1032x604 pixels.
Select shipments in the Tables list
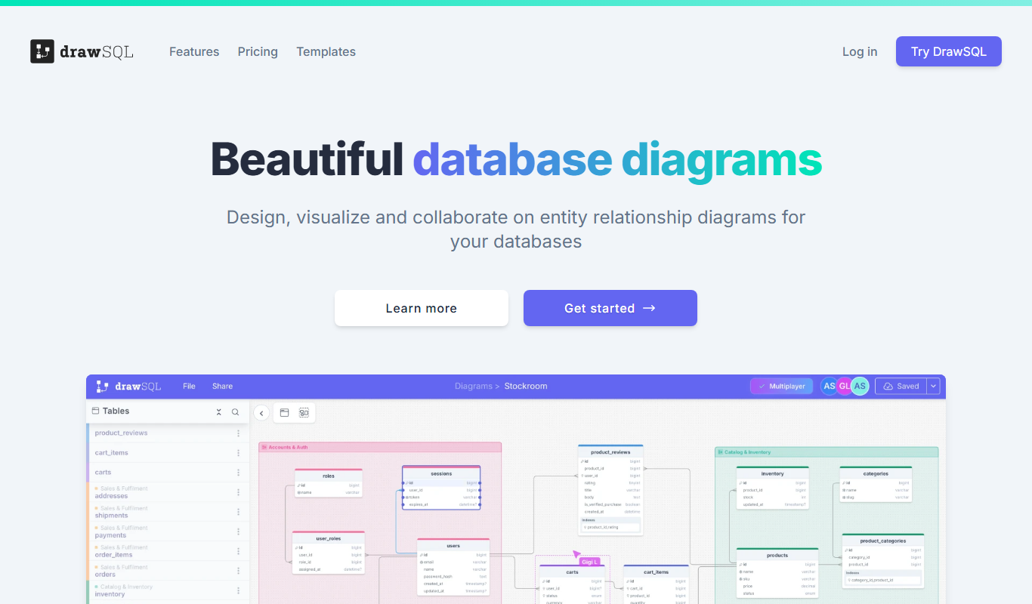(111, 516)
